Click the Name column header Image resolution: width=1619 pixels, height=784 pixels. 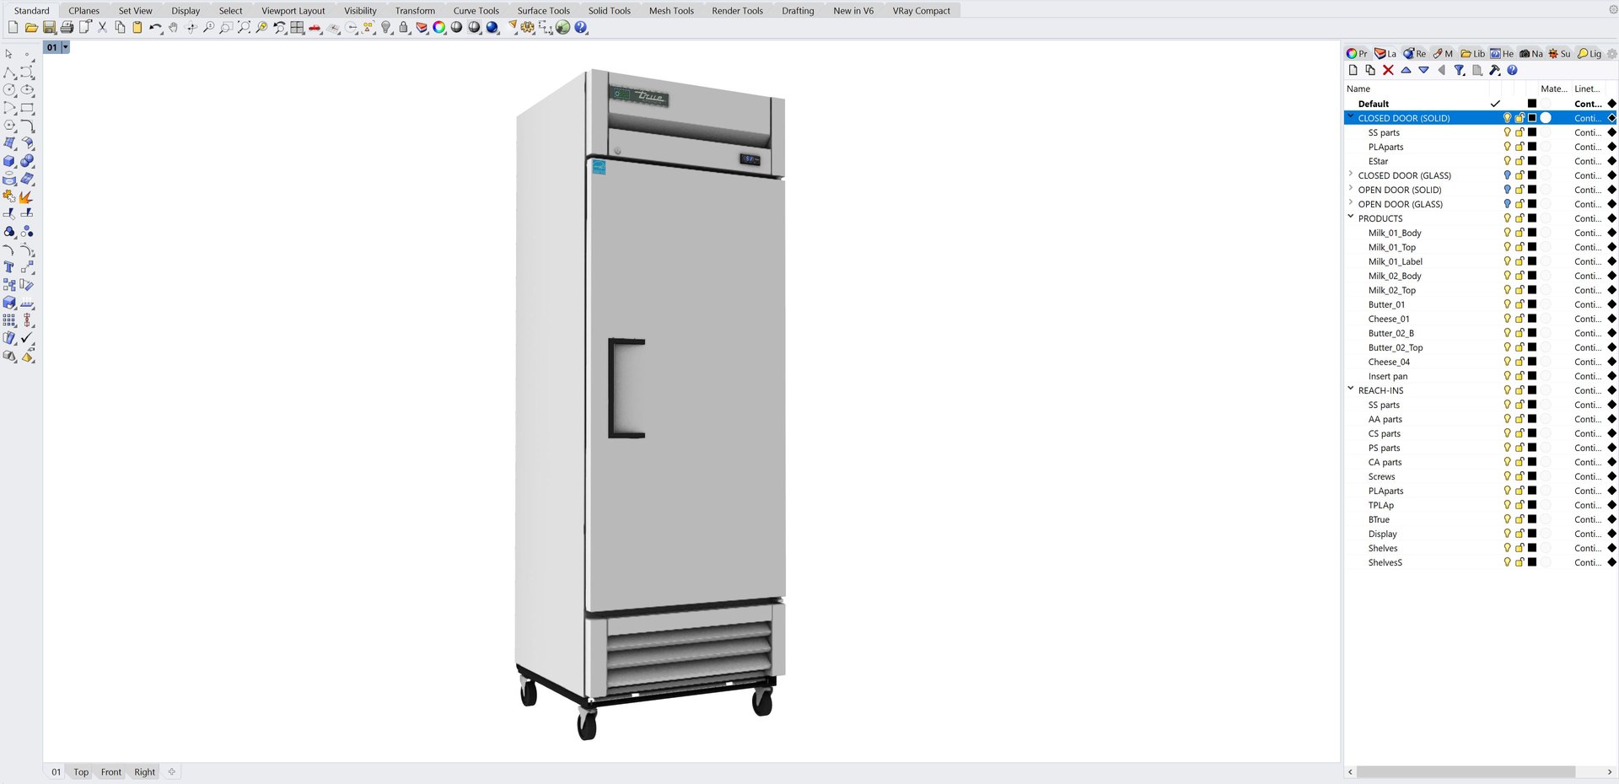point(1358,89)
